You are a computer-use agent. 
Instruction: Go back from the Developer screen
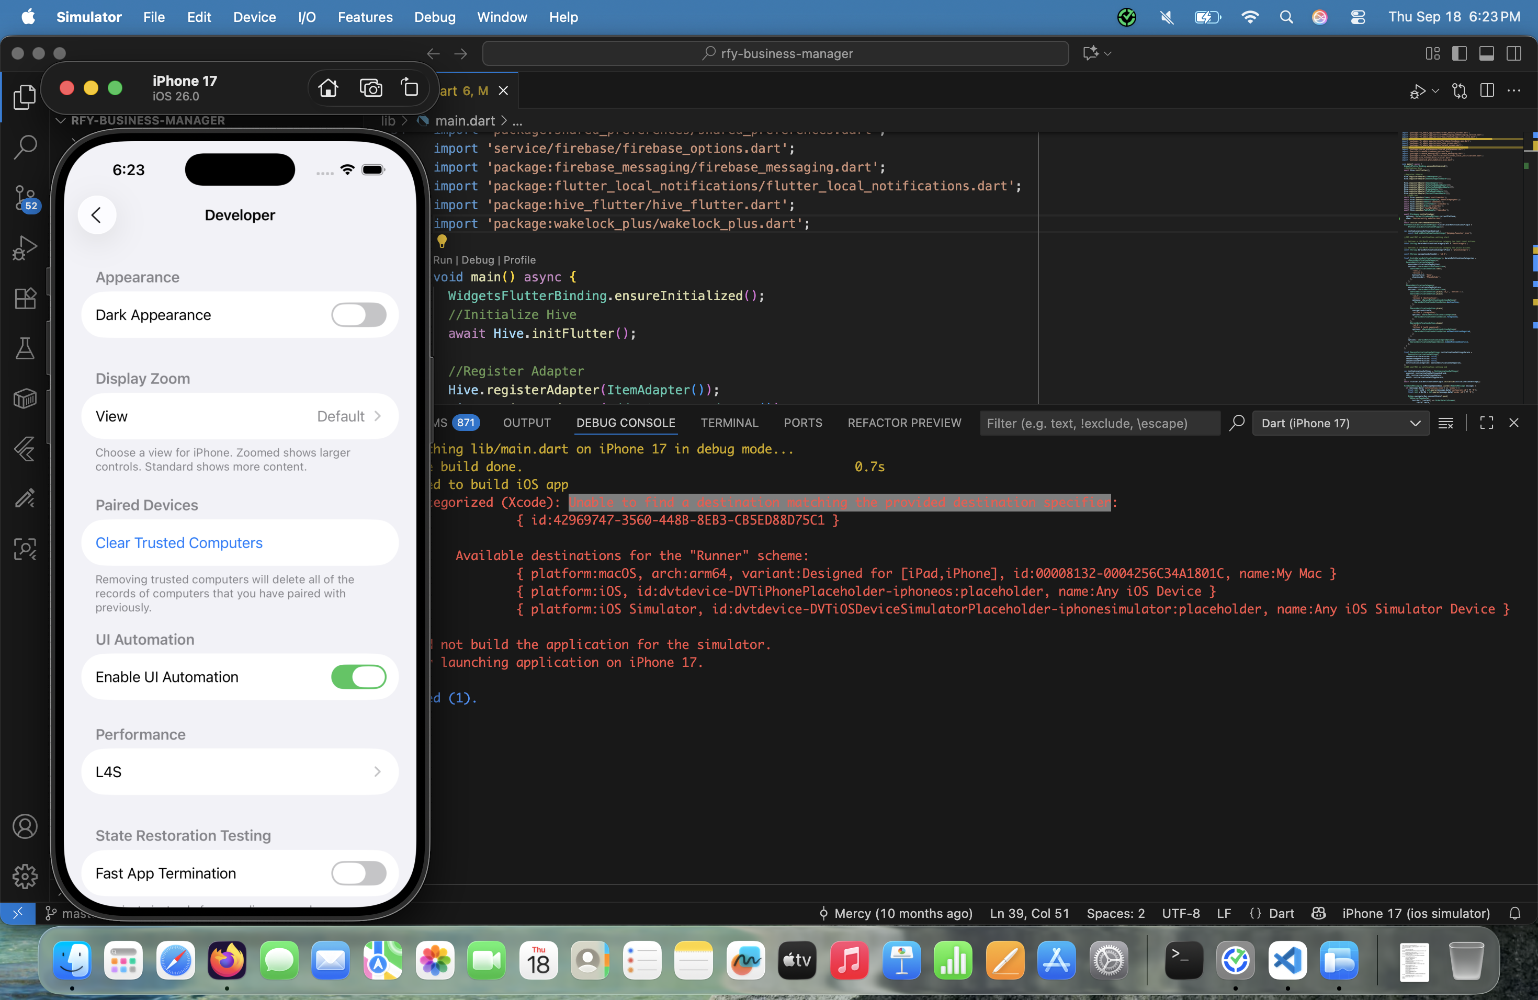coord(97,215)
